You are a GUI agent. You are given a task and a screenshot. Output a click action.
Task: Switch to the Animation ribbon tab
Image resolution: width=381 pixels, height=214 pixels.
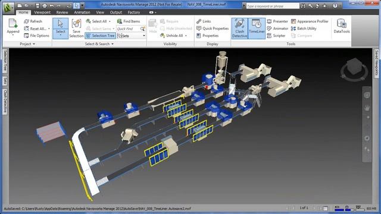(82, 12)
